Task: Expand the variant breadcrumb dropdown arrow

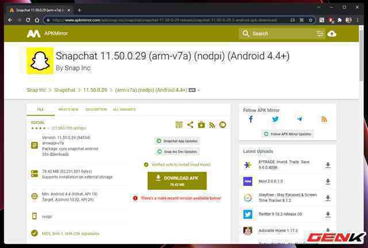Action: [198, 90]
